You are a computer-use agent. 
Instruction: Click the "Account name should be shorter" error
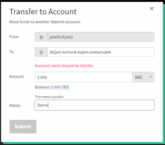[64, 66]
